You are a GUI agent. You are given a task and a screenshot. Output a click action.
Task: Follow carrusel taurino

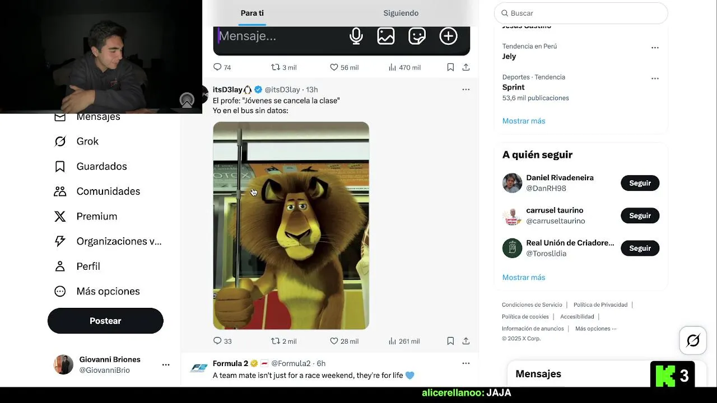(640, 215)
